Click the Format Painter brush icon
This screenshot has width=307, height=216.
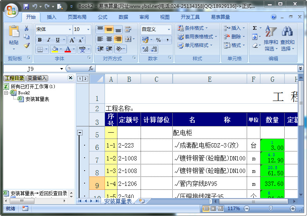27,45
